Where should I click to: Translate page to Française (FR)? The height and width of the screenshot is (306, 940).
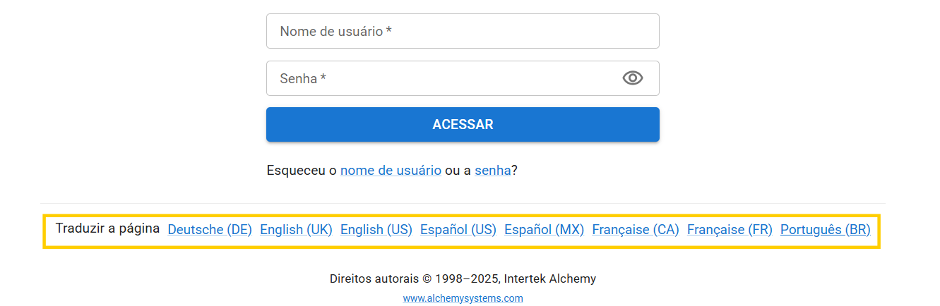(x=730, y=230)
